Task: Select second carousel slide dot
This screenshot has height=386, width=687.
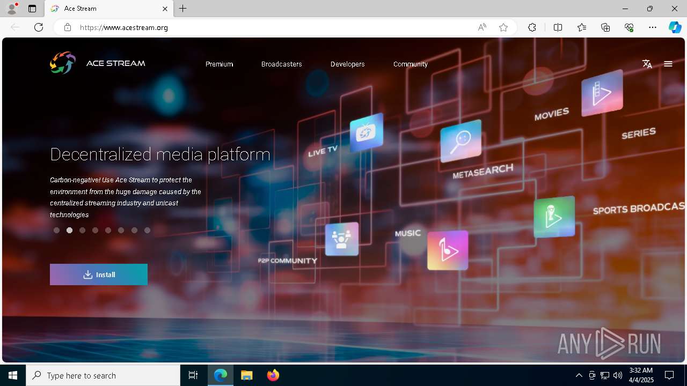Action: (69, 231)
